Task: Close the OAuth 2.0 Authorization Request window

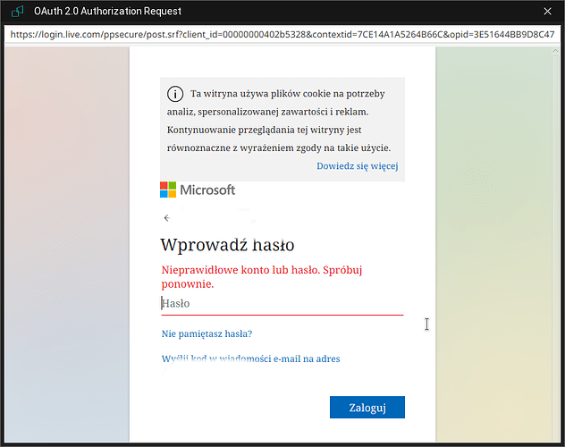Action: (548, 12)
